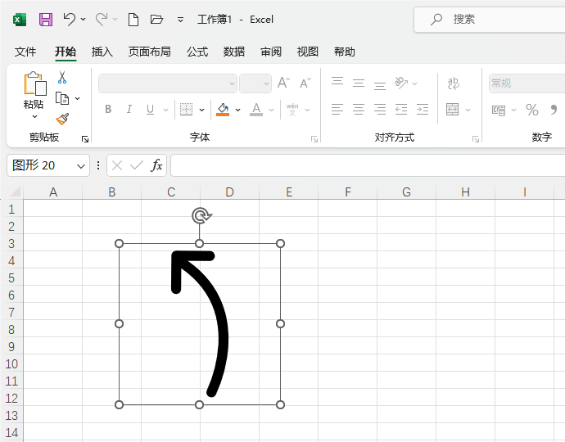Open the font size combo box
Viewport: 565px width, 442px height.
(255, 83)
